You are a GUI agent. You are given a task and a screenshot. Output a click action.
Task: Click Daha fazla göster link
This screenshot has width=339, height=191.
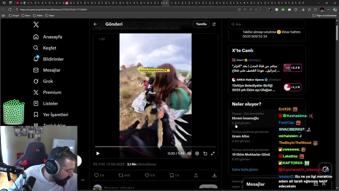tap(245, 170)
